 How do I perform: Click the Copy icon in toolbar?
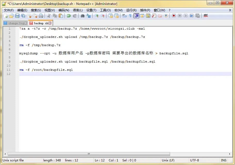(55, 16)
